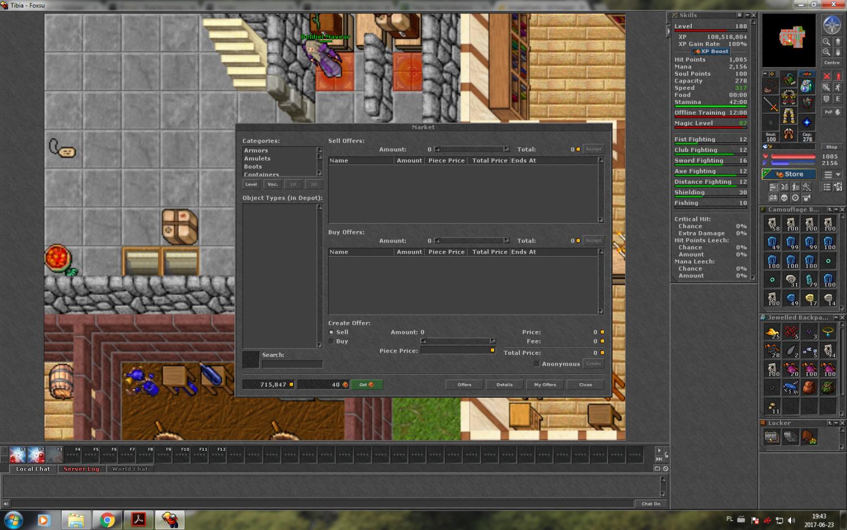This screenshot has height=530, width=847.
Task: Toggle Chat On button
Action: coord(651,503)
